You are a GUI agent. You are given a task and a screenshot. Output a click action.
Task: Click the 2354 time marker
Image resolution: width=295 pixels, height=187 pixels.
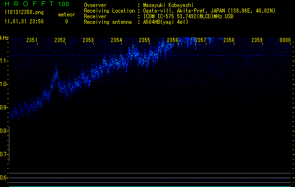pyautogui.click(x=116, y=40)
